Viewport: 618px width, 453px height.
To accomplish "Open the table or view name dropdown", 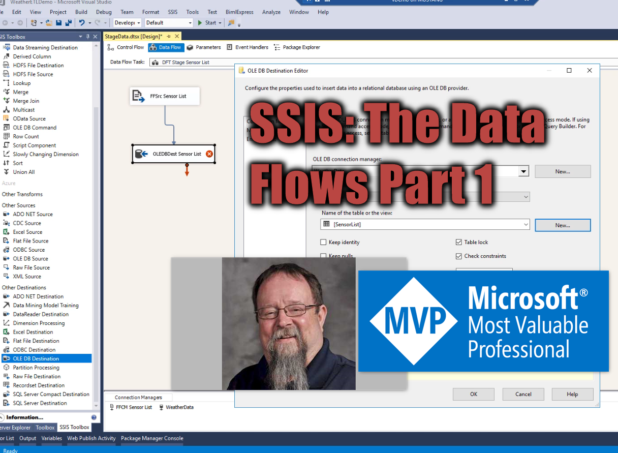I will coord(526,224).
